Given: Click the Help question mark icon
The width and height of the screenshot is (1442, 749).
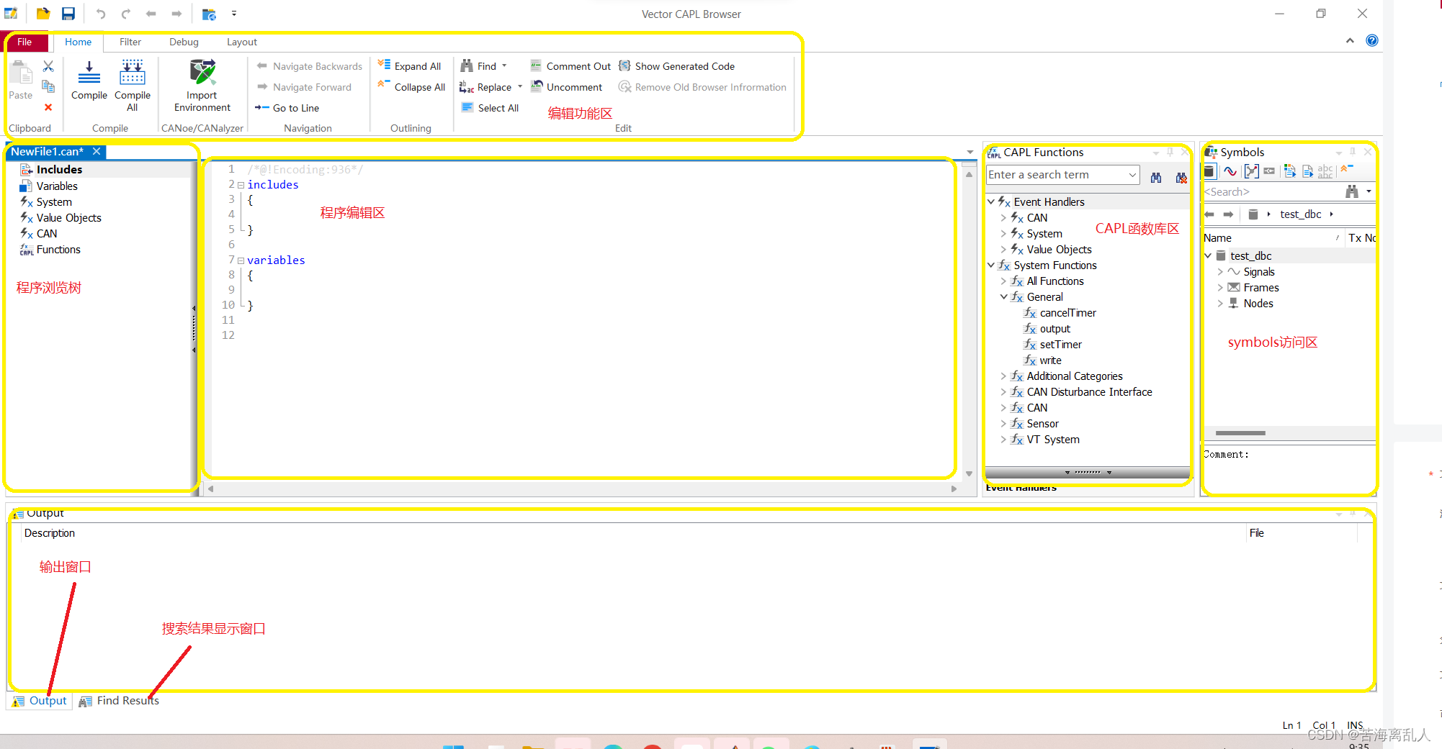Looking at the screenshot, I should pyautogui.click(x=1372, y=40).
